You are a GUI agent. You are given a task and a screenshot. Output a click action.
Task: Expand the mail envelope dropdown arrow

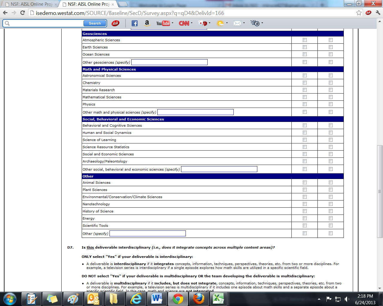[x=244, y=23]
